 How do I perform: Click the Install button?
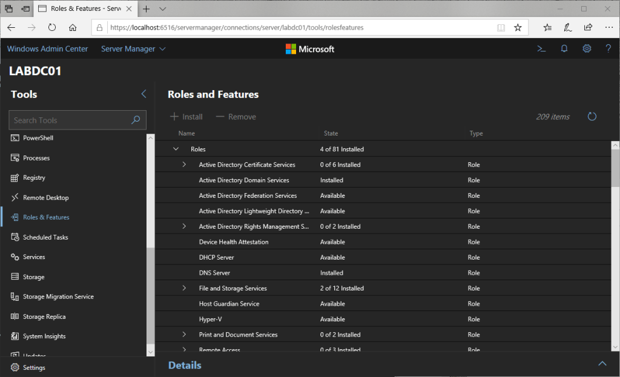(186, 117)
